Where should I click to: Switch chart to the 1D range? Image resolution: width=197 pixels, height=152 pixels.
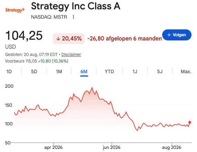tap(9, 72)
